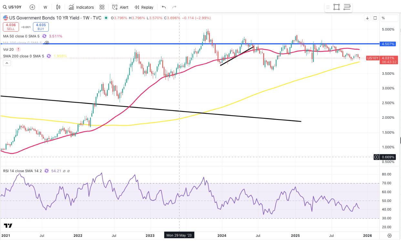The height and width of the screenshot is (241, 401).
Task: Click the add symbol plus icon
Action: 32,7
